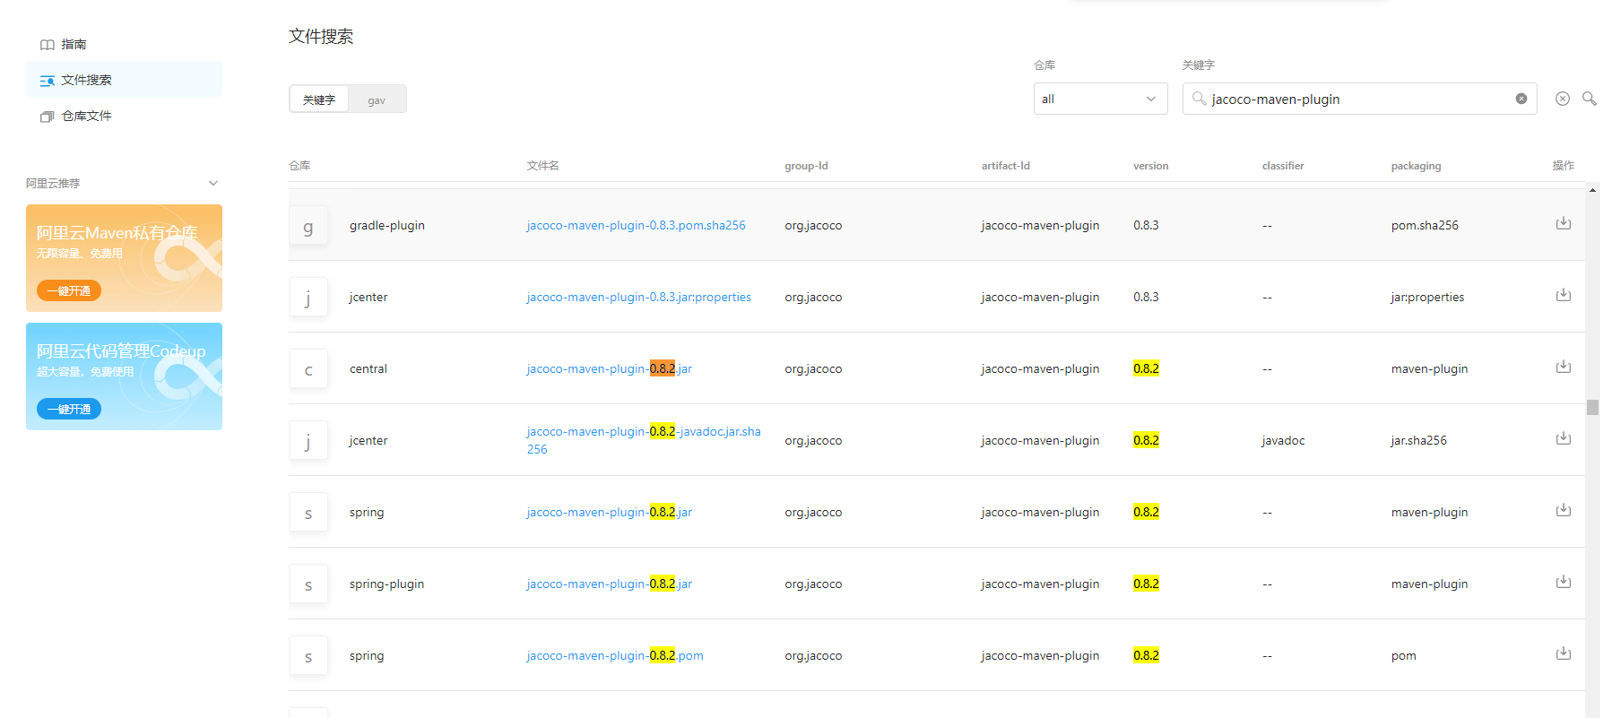Download spring 0.8.2 pom file
The image size is (1612, 718).
coord(1563,653)
